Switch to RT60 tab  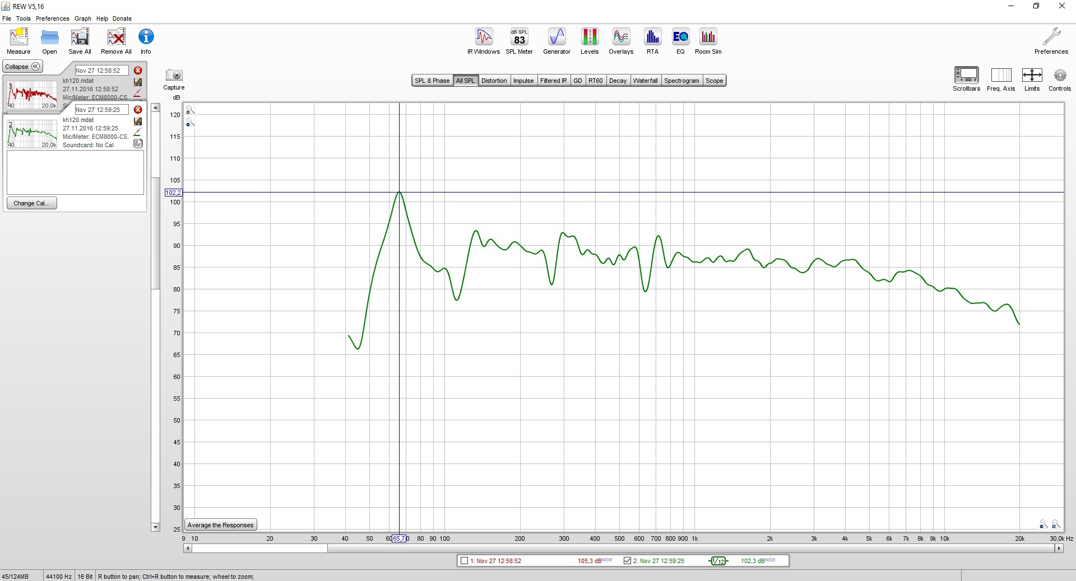(596, 81)
